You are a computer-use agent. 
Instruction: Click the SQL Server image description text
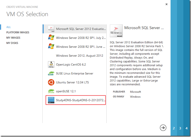137,63
